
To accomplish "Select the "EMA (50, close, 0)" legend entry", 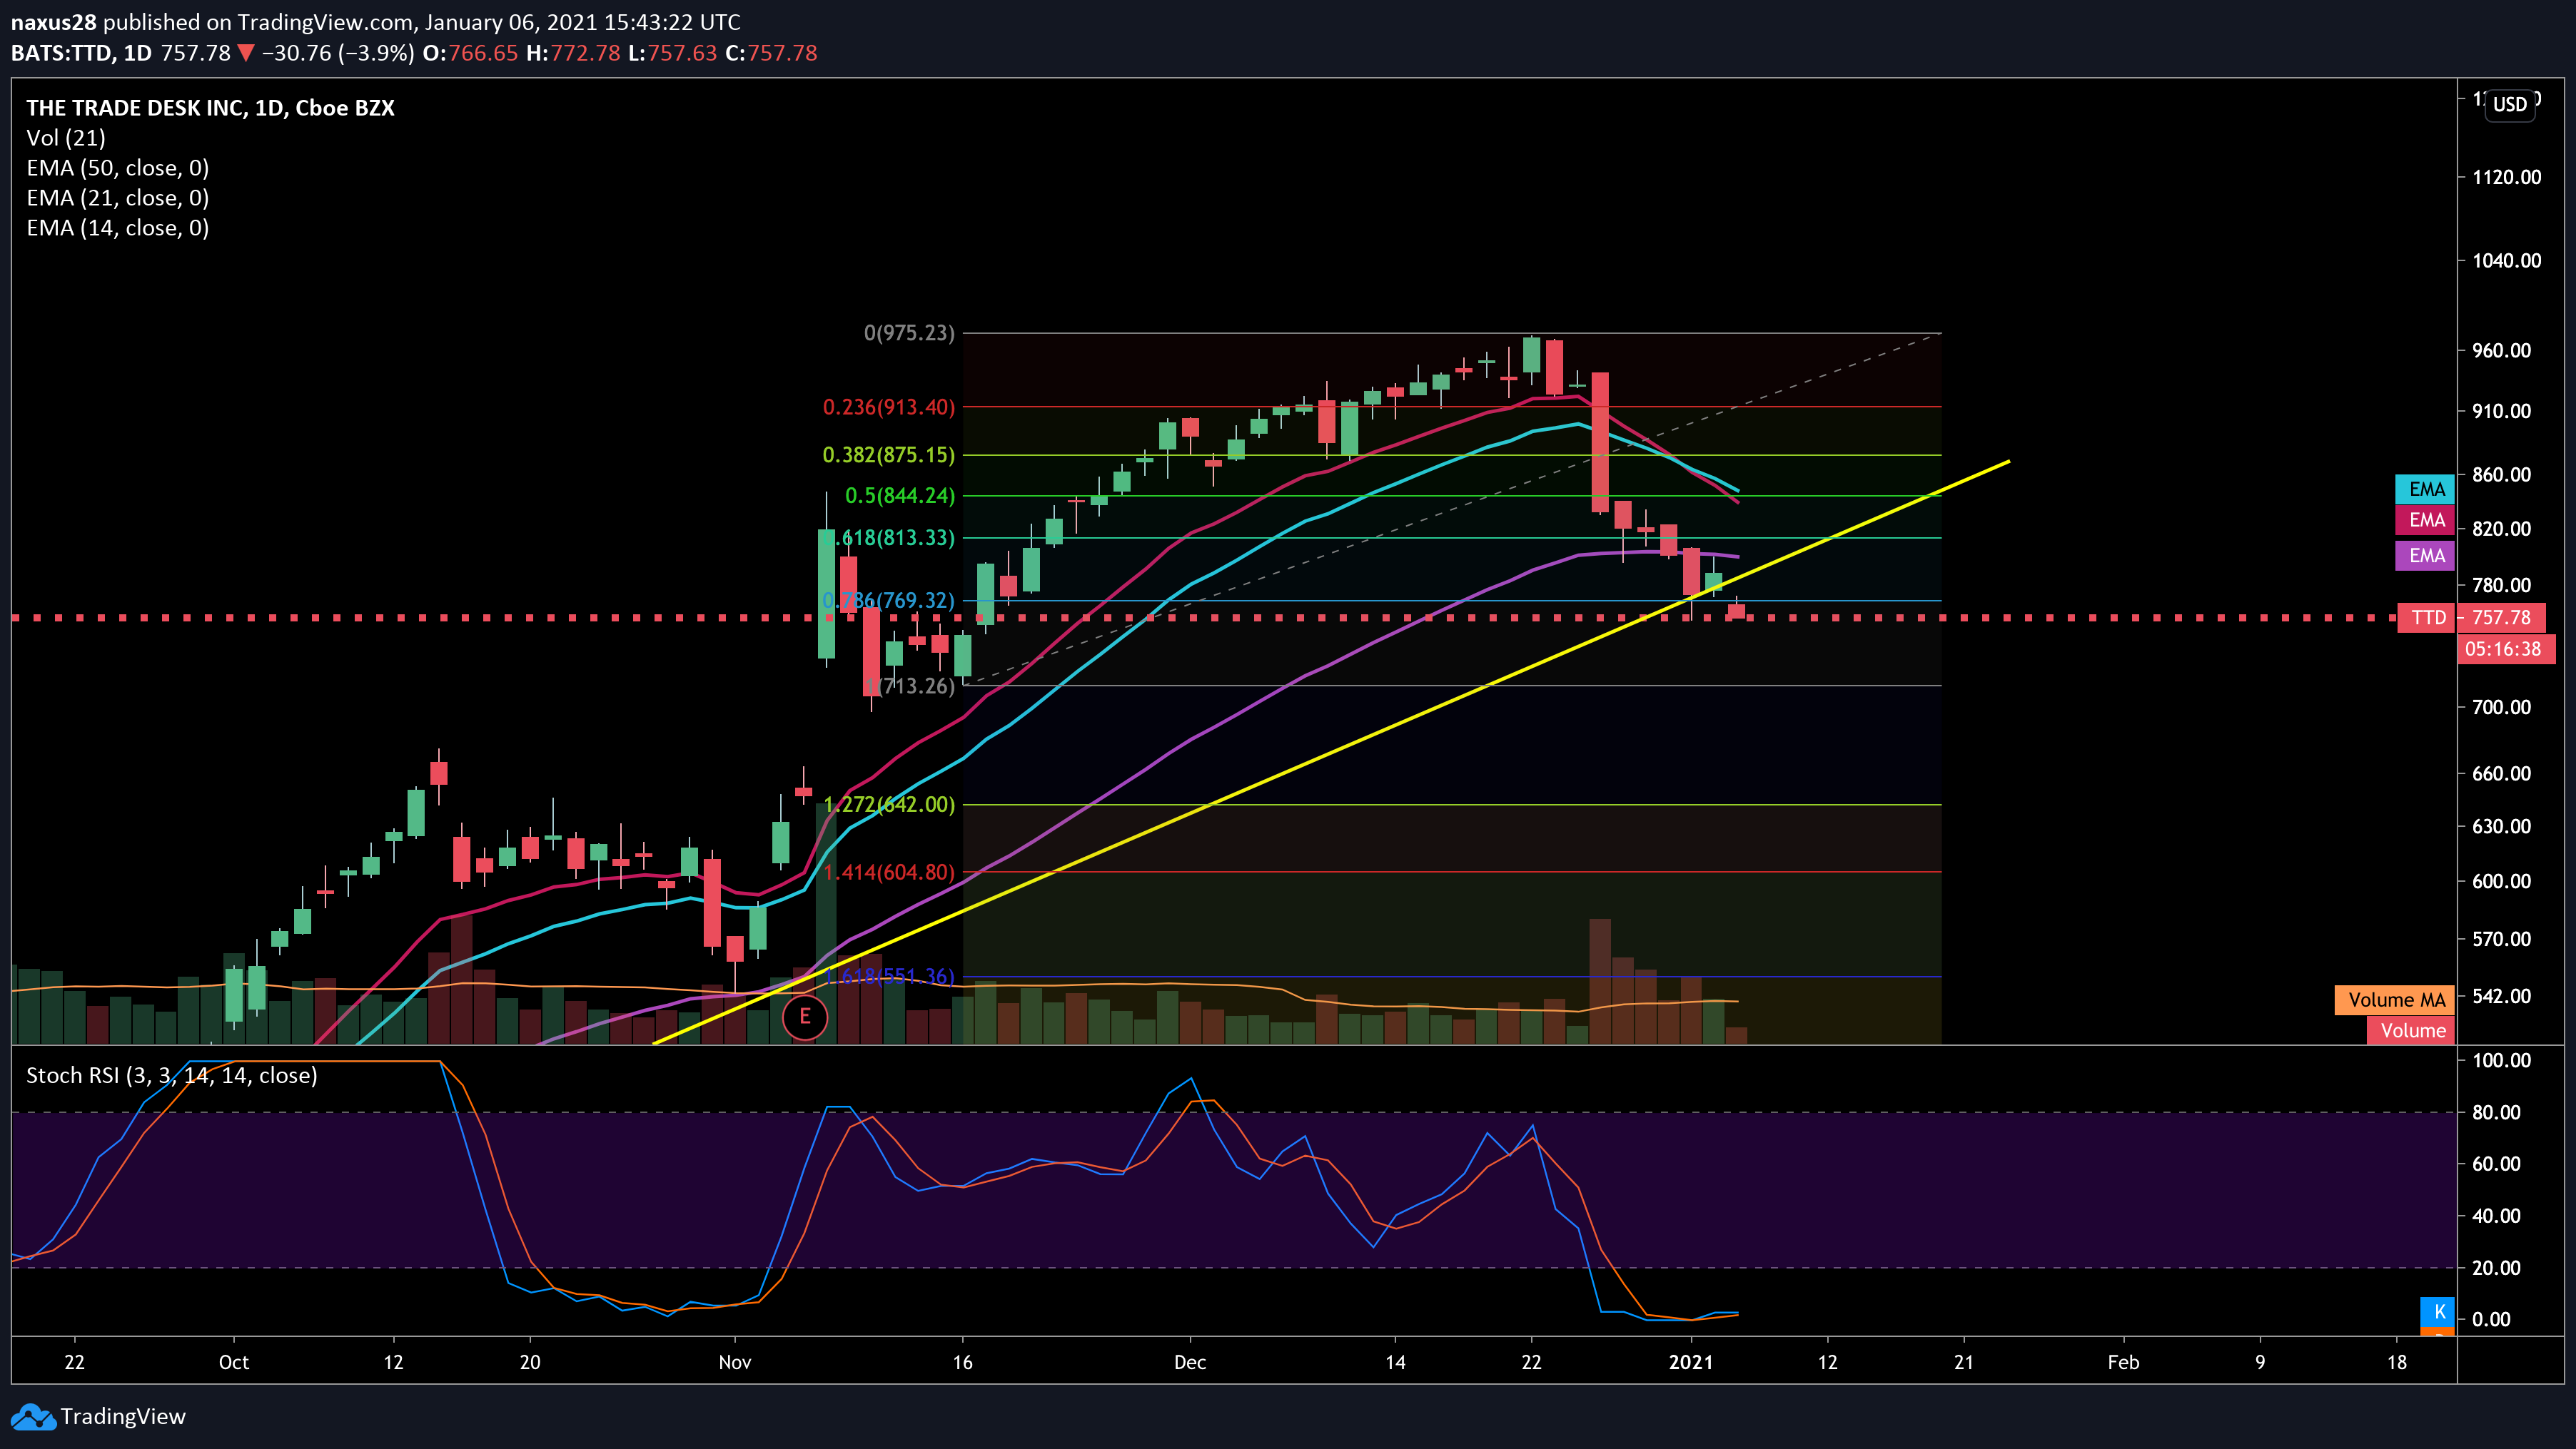I will tap(118, 168).
